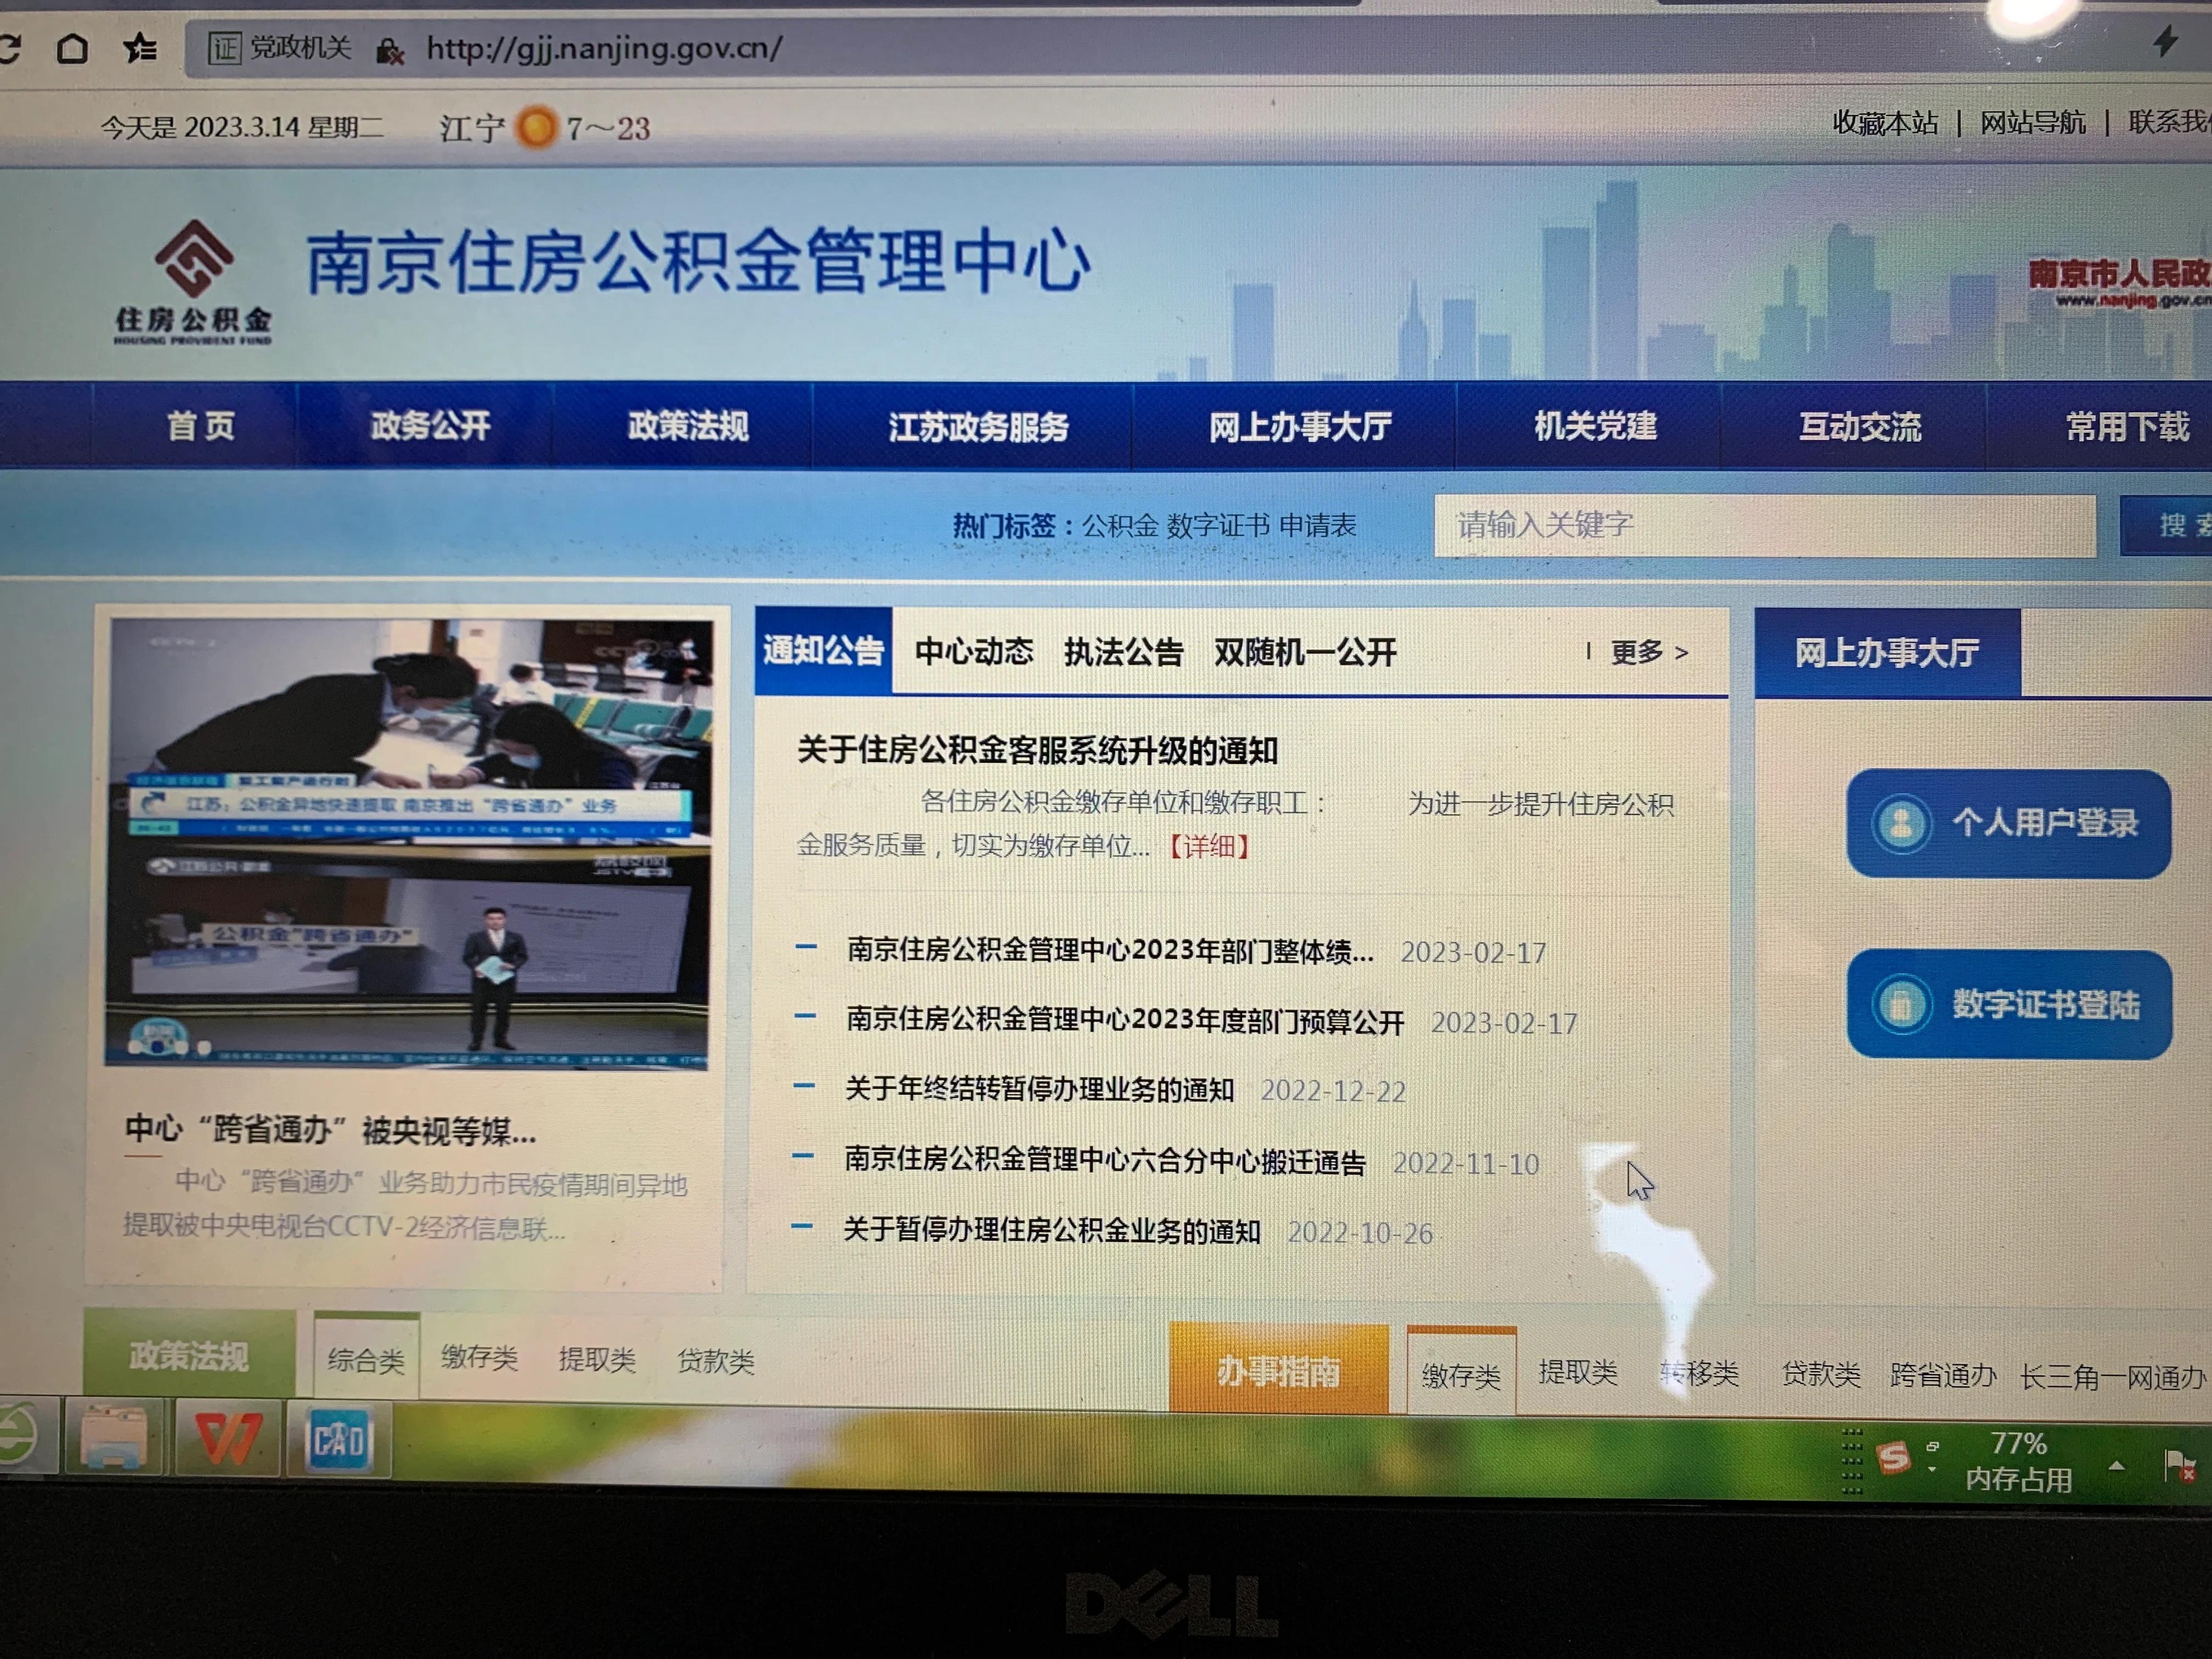This screenshot has width=2212, height=1659.
Task: Select 缴存类 tab under 政策法规
Action: tap(479, 1357)
